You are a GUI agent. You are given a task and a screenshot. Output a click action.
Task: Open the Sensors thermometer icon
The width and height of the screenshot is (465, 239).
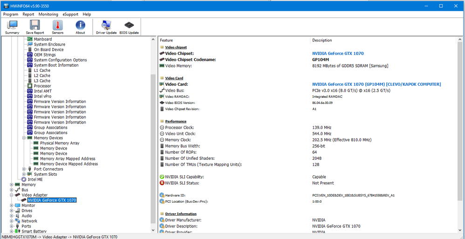pyautogui.click(x=57, y=27)
